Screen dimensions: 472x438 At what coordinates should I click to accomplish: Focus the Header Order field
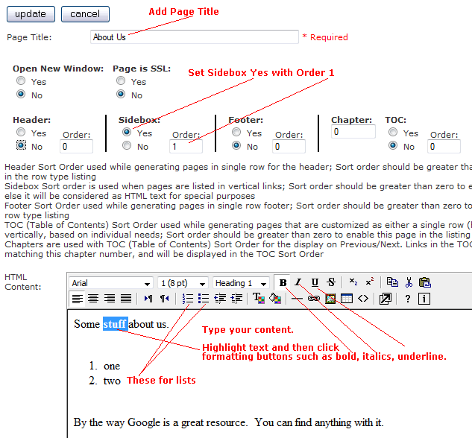click(76, 147)
